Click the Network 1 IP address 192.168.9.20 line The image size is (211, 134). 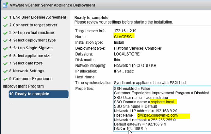coord(146,111)
